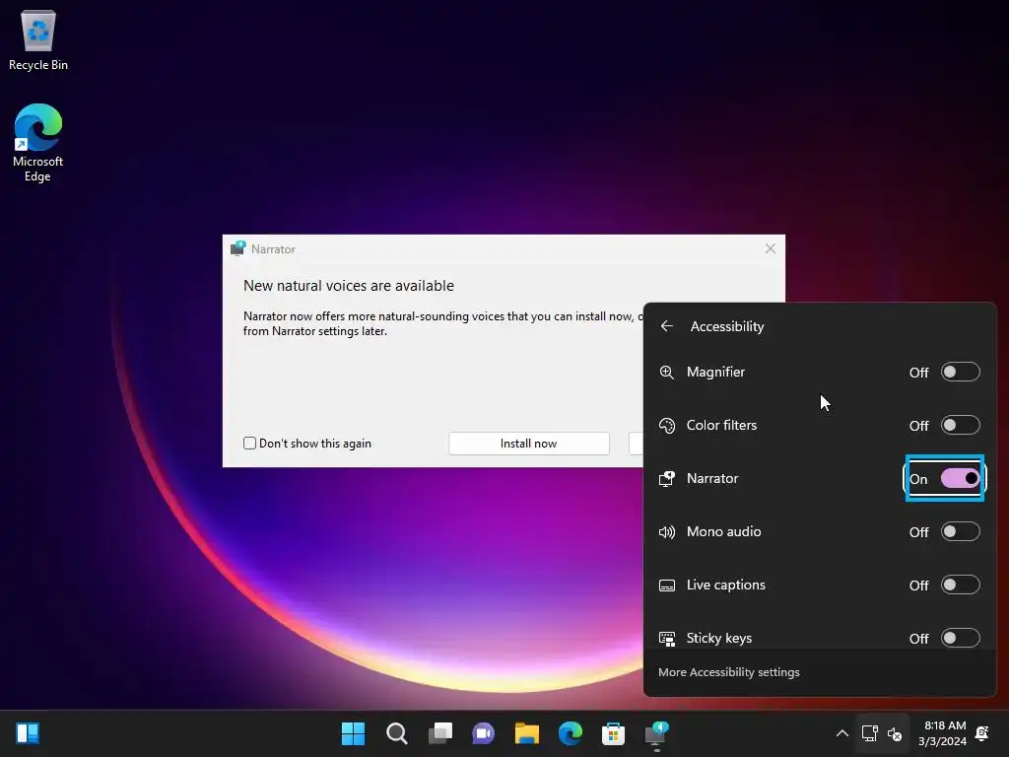Launch Microsoft Edge from the taskbar
Image resolution: width=1009 pixels, height=757 pixels.
pyautogui.click(x=571, y=733)
